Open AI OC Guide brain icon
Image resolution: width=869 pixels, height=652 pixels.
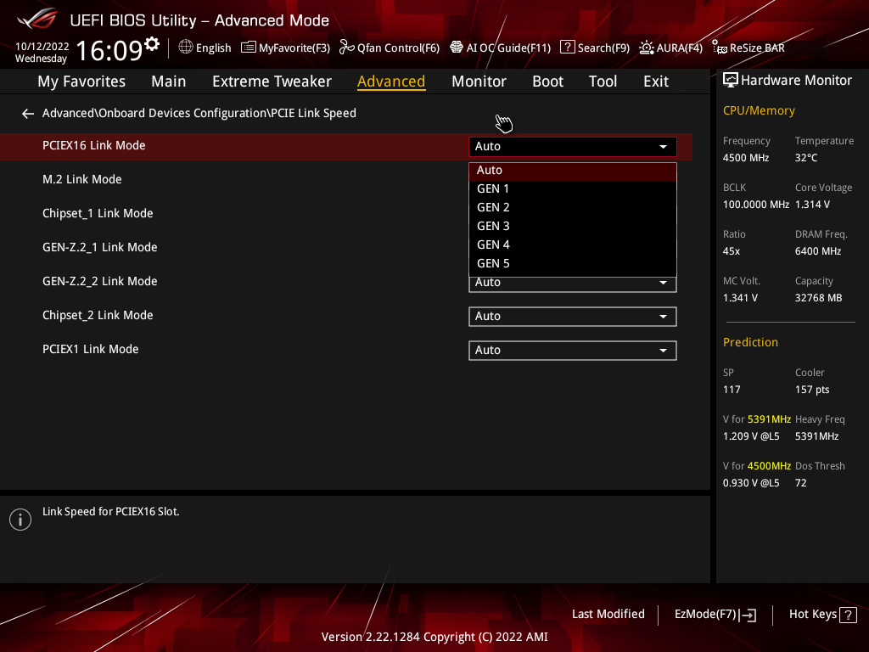[x=456, y=48]
